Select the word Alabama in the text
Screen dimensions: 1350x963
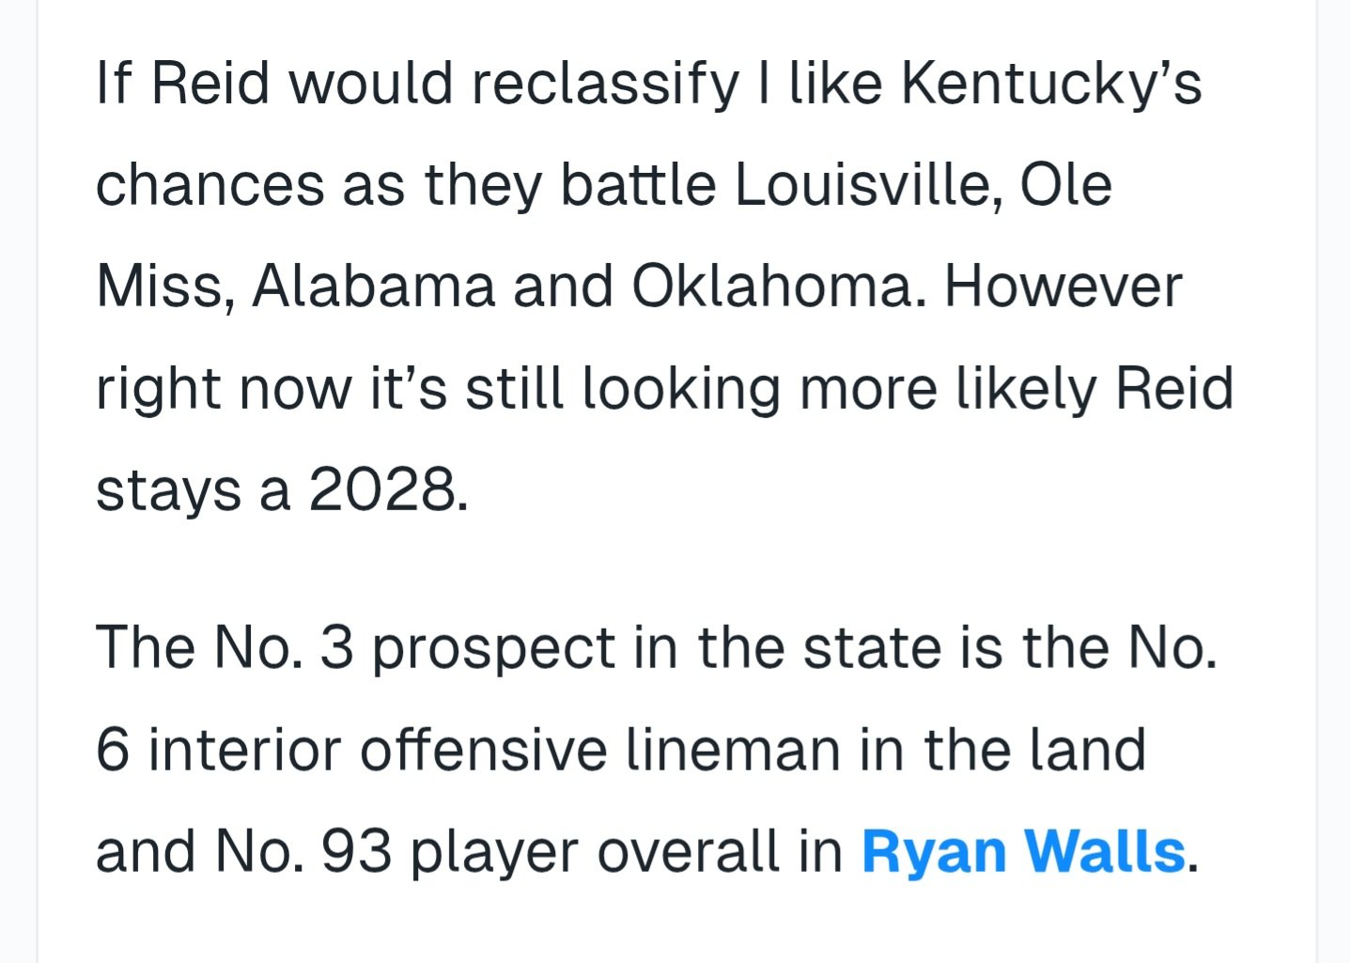coord(373,286)
